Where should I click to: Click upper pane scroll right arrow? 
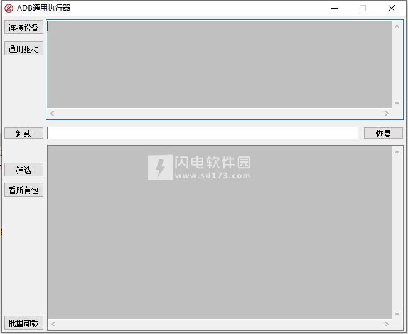(x=387, y=113)
